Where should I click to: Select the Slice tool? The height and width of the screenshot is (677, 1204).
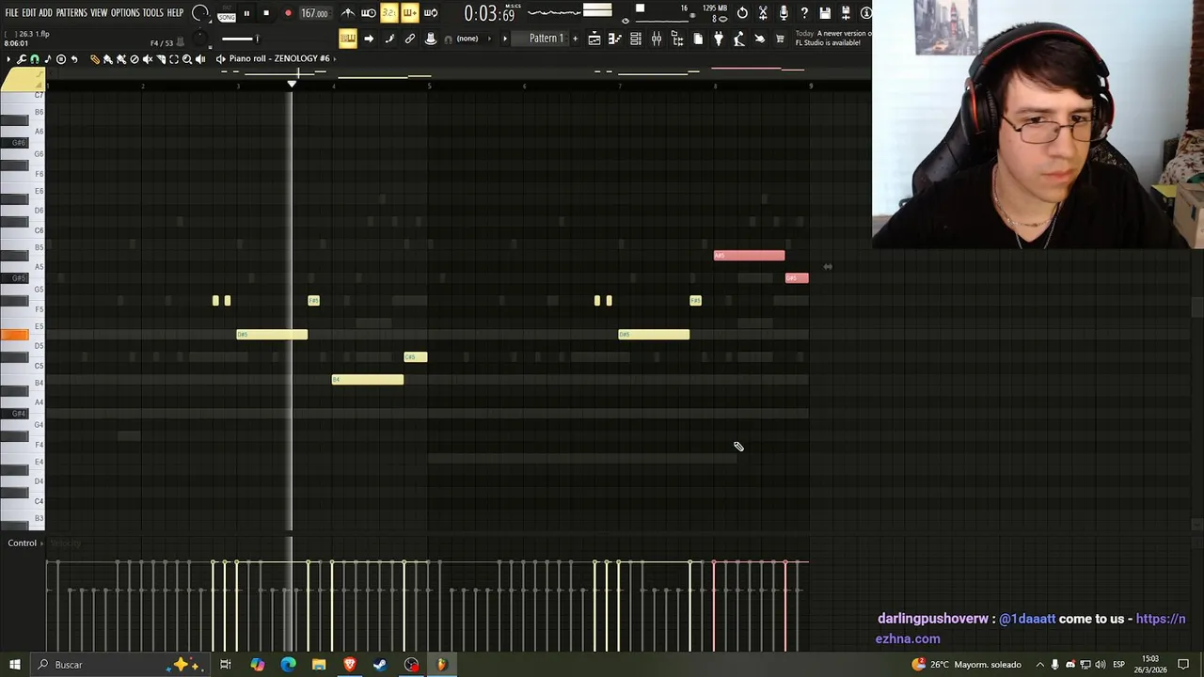click(161, 59)
